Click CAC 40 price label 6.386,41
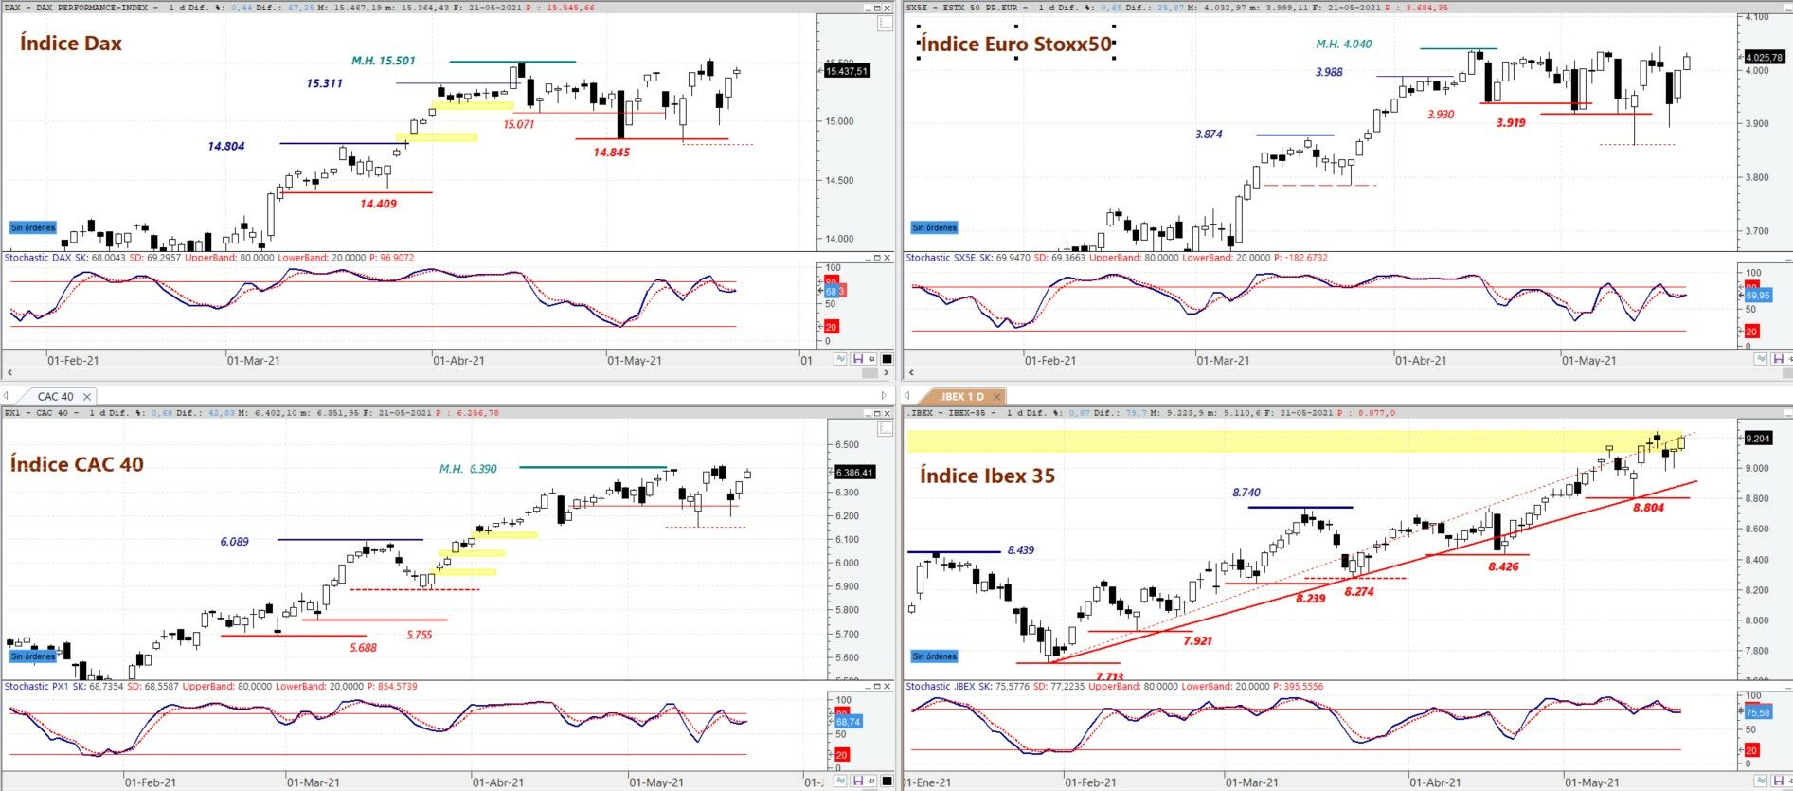This screenshot has width=1793, height=791. click(854, 472)
